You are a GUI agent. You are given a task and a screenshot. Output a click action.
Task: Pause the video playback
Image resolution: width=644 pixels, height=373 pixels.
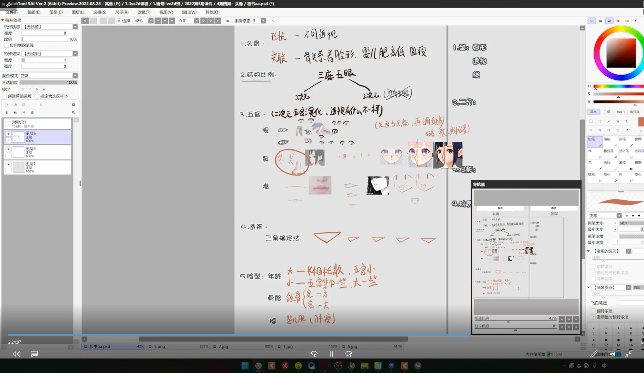[331, 354]
